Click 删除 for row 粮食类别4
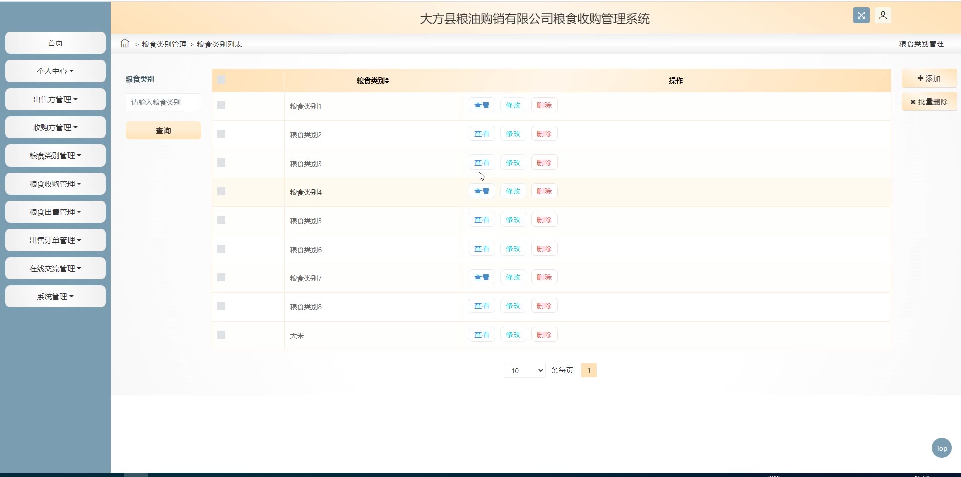The width and height of the screenshot is (961, 477). [544, 191]
